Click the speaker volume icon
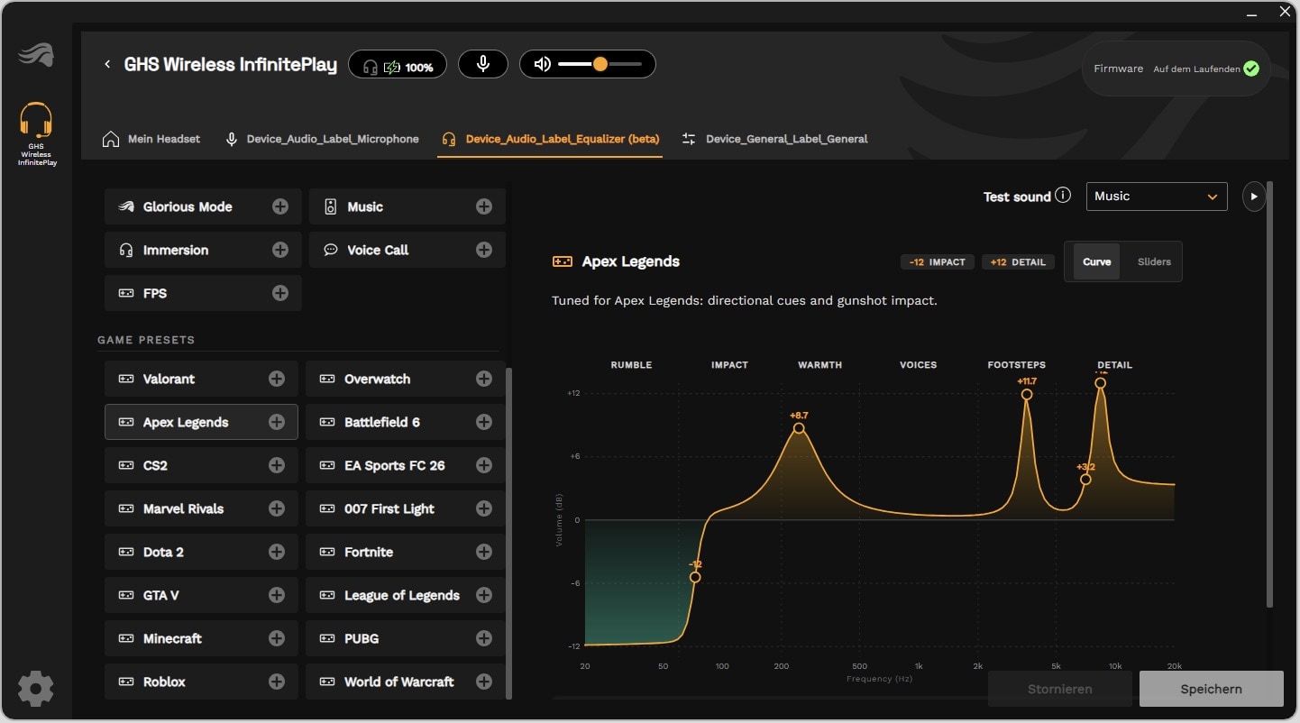The width and height of the screenshot is (1300, 723). pos(542,64)
